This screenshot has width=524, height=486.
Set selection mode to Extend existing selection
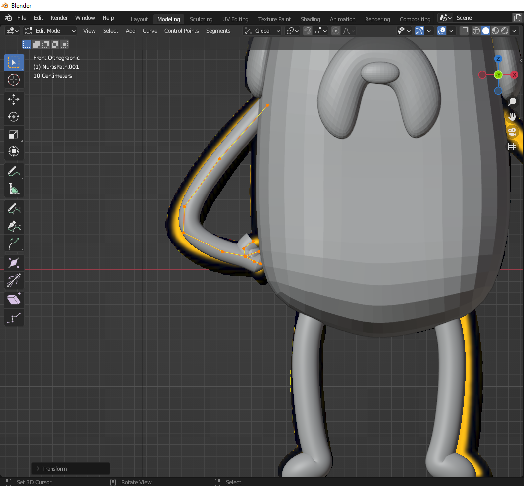36,44
